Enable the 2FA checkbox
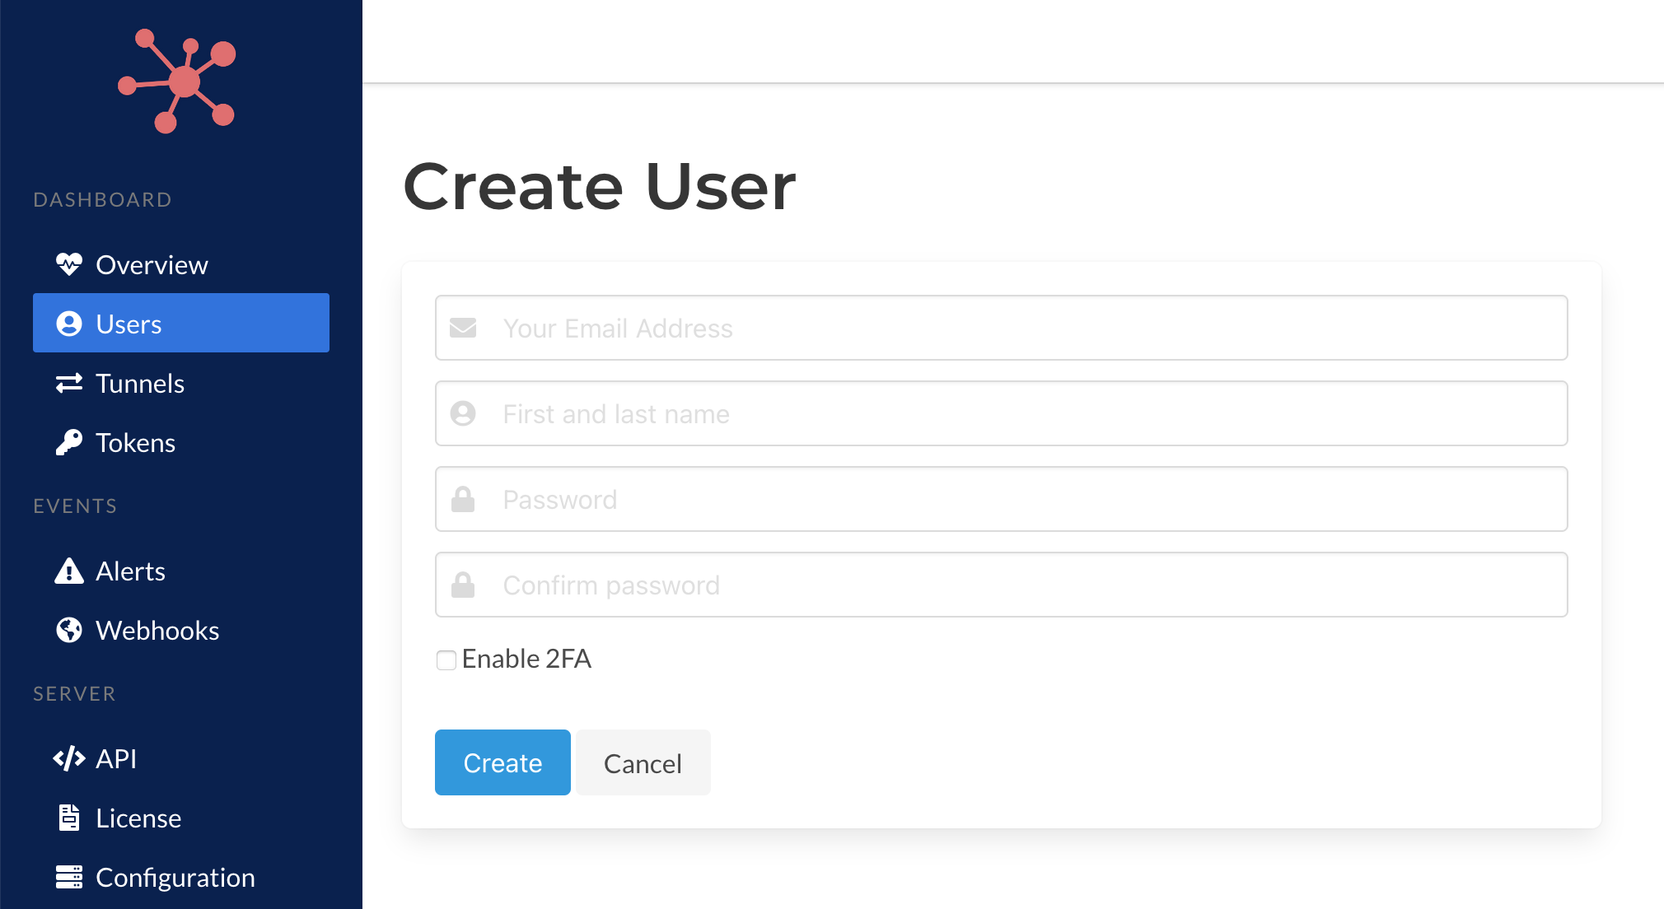Viewport: 1664px width, 909px height. [x=446, y=660]
